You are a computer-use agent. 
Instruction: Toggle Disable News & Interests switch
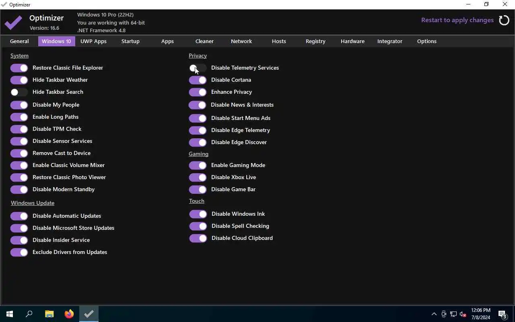click(197, 105)
